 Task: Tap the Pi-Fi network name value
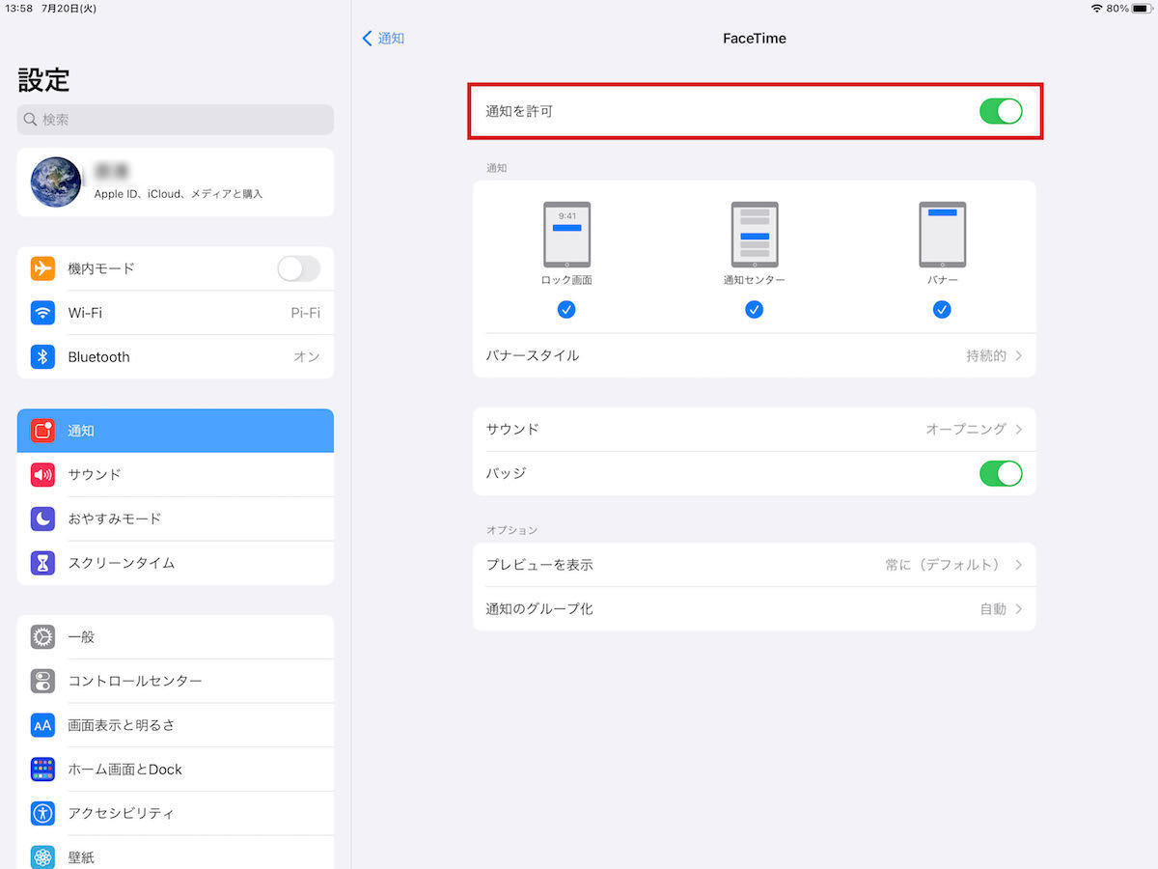click(306, 313)
